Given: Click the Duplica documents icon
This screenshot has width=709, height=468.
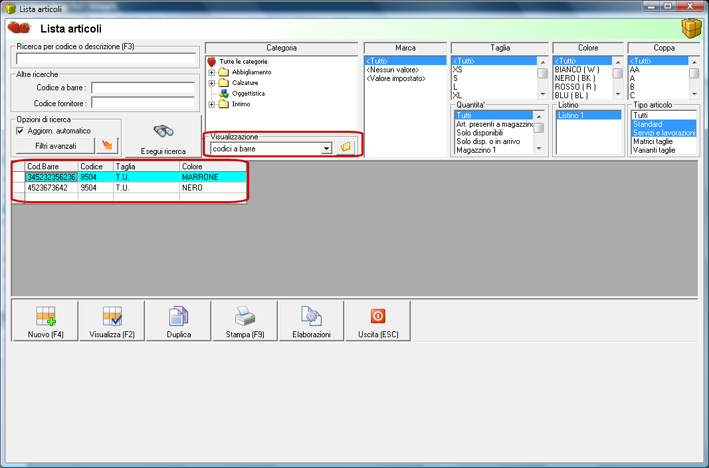Looking at the screenshot, I should tap(179, 316).
